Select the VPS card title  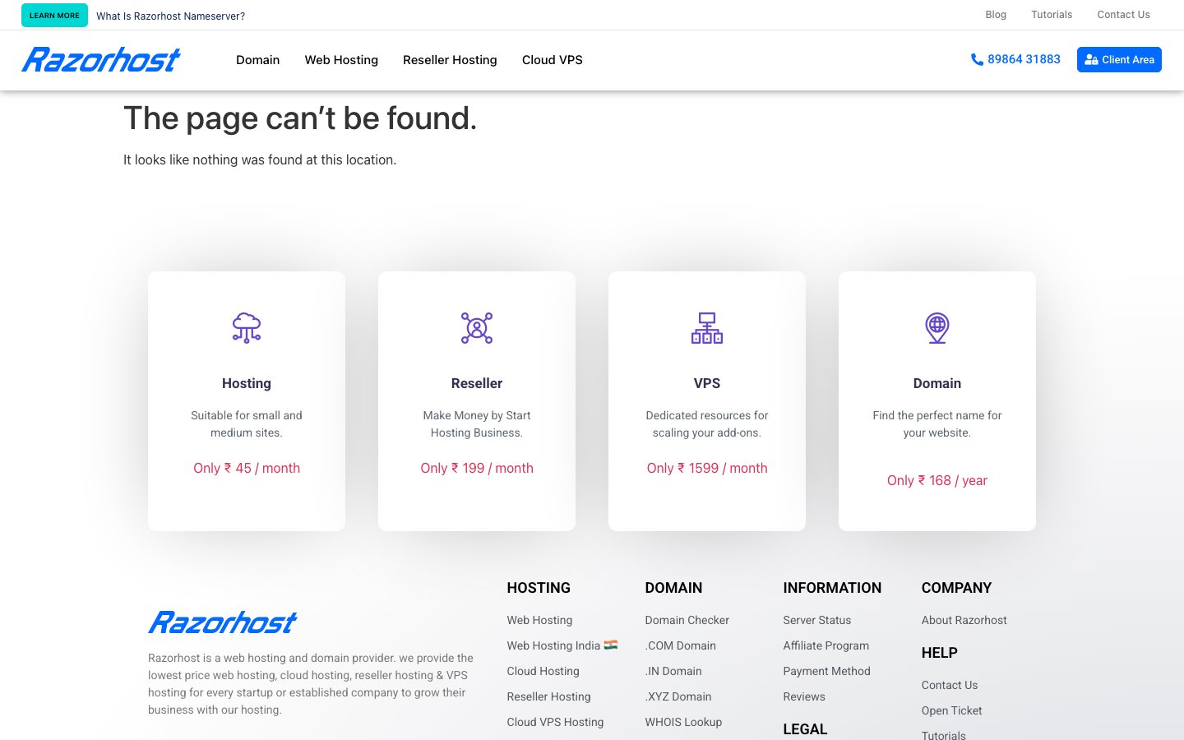(x=707, y=383)
